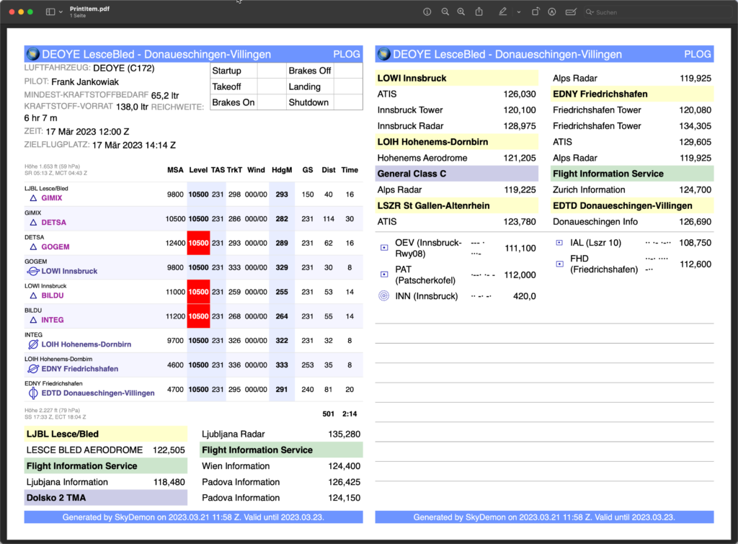Click the triangle waypoint icon beside INTEG

(33, 320)
